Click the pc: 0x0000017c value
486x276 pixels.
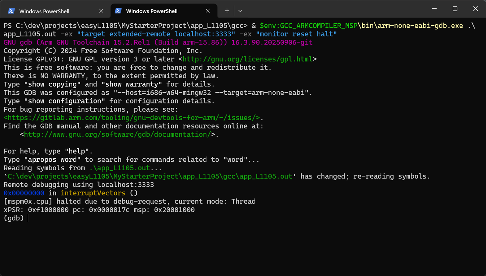[101, 210]
